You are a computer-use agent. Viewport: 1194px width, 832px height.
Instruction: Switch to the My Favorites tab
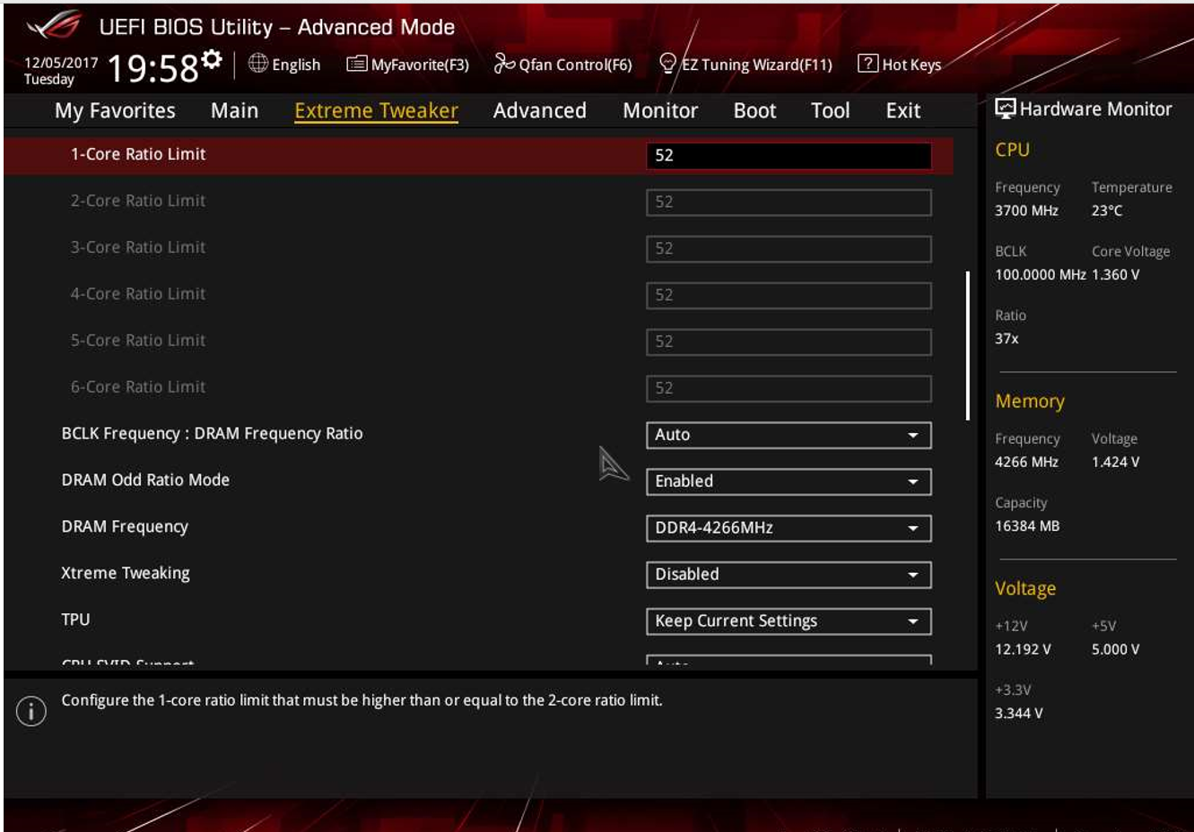pos(115,110)
